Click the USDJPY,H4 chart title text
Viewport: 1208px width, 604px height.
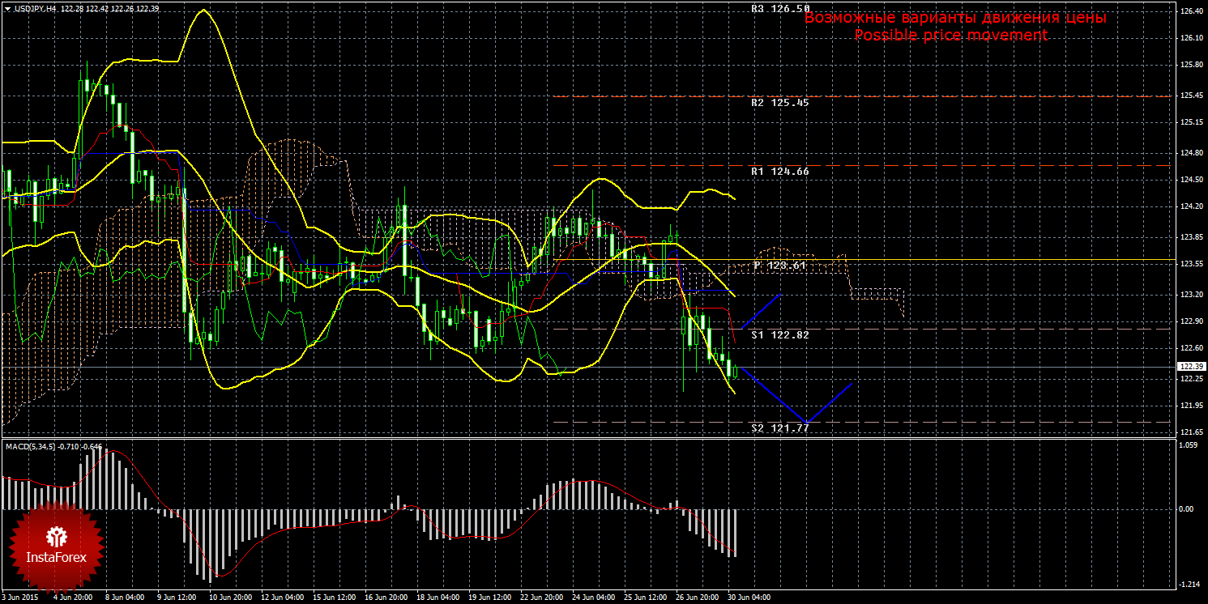(35, 8)
